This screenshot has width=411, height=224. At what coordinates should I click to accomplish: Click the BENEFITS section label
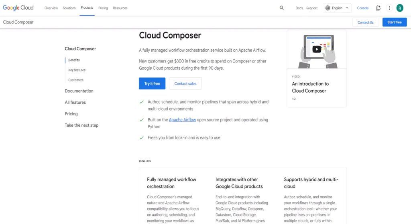(145, 161)
